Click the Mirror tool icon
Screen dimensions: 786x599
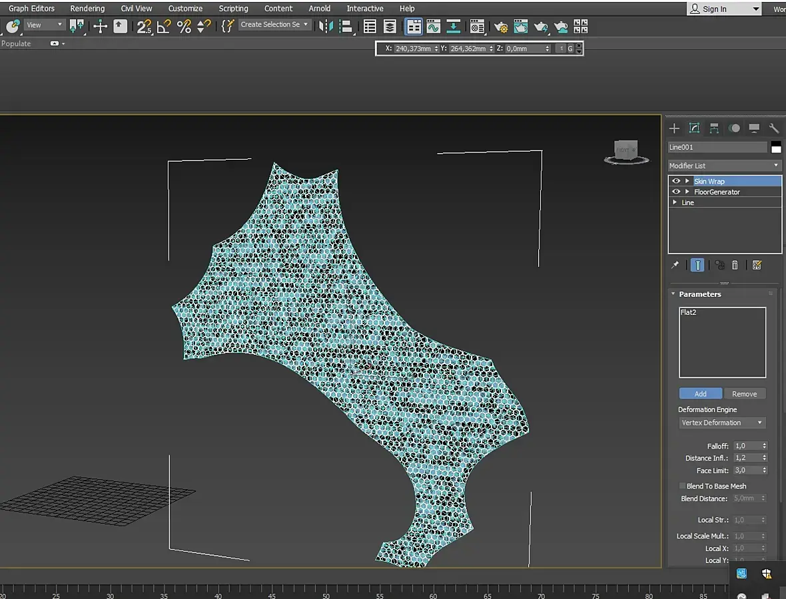[x=325, y=27]
